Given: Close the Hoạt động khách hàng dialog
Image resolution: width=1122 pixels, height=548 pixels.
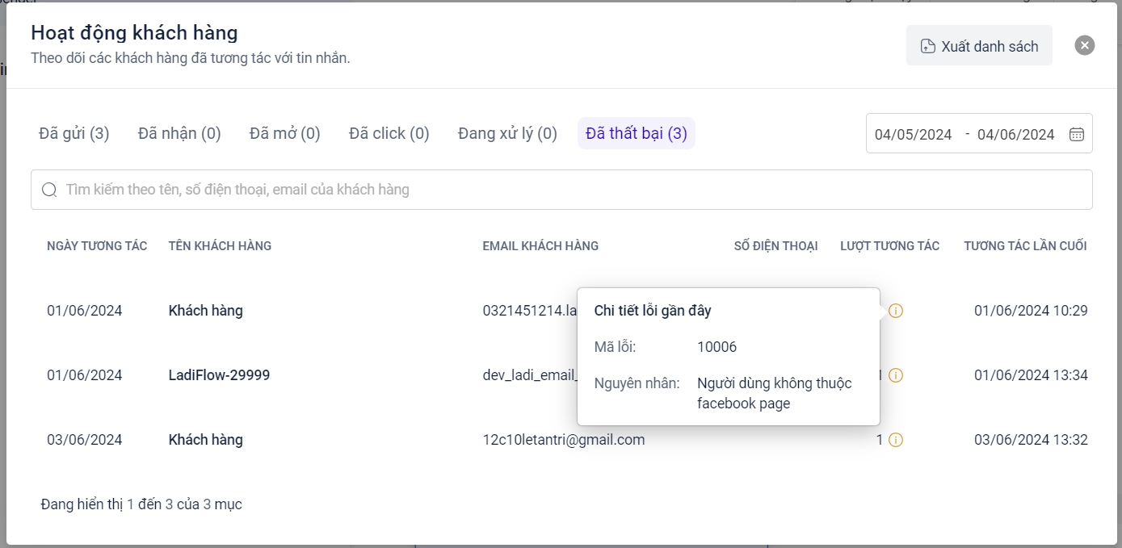Looking at the screenshot, I should click(x=1084, y=45).
